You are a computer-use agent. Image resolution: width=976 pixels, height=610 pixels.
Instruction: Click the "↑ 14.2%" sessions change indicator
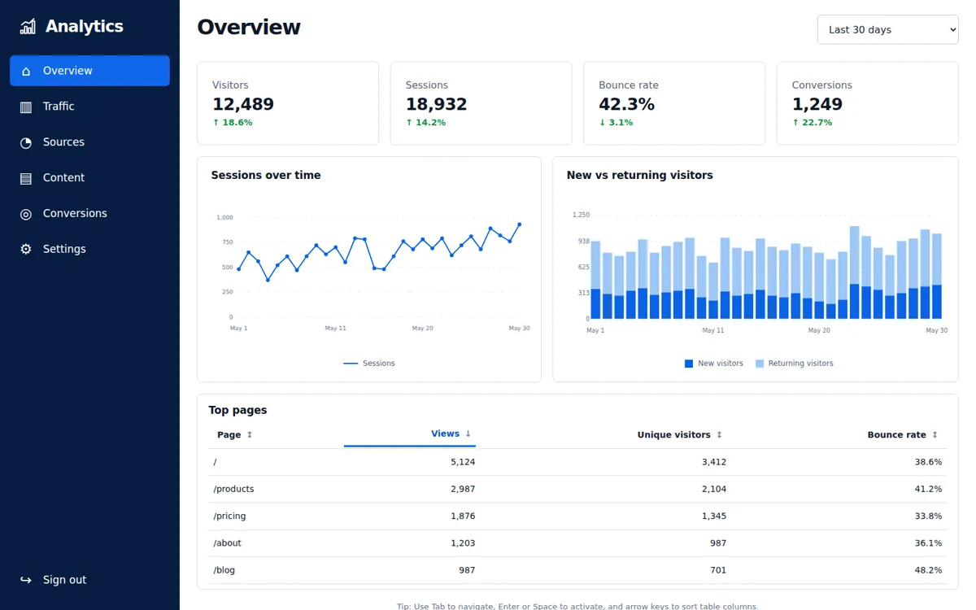pos(426,123)
